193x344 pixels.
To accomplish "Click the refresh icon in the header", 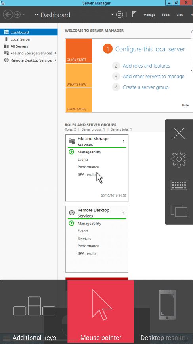I will pos(119,15).
